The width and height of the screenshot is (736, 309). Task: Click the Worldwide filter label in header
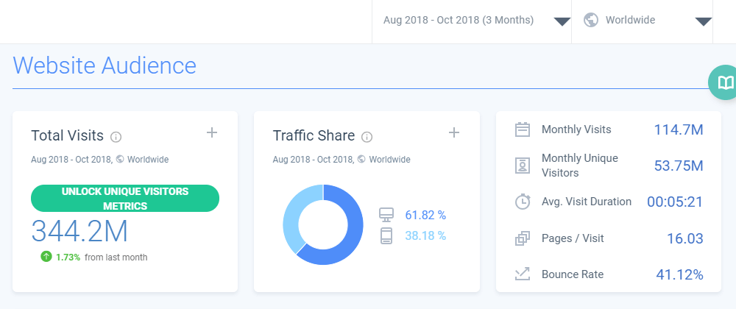631,20
